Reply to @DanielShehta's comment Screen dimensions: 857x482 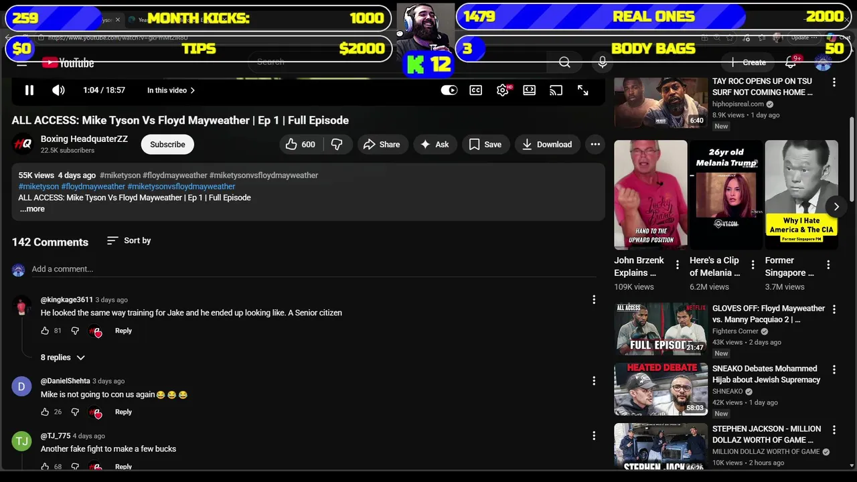click(123, 412)
